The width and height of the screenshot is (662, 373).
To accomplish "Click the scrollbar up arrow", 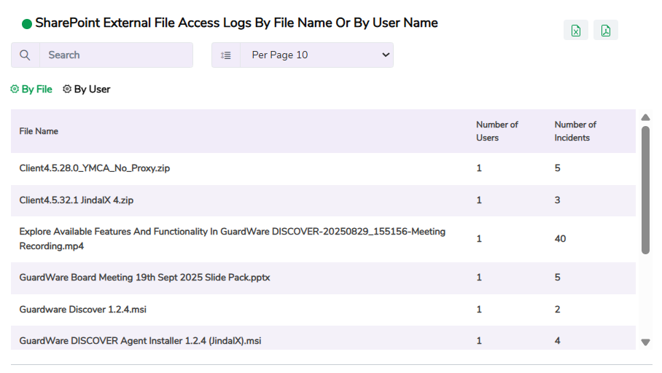I will tap(645, 117).
